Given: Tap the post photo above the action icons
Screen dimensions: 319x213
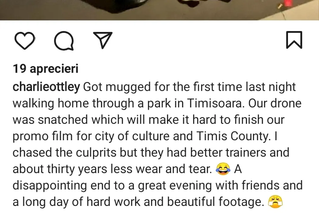Looking at the screenshot, I should 159,10.
